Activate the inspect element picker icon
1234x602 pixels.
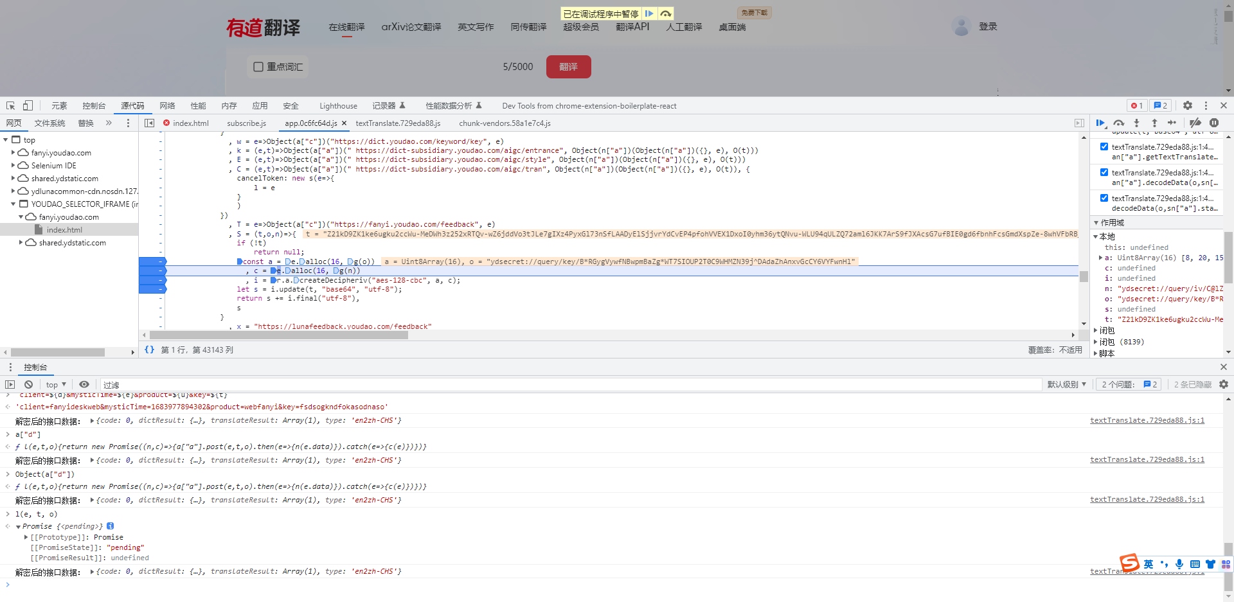tap(11, 105)
